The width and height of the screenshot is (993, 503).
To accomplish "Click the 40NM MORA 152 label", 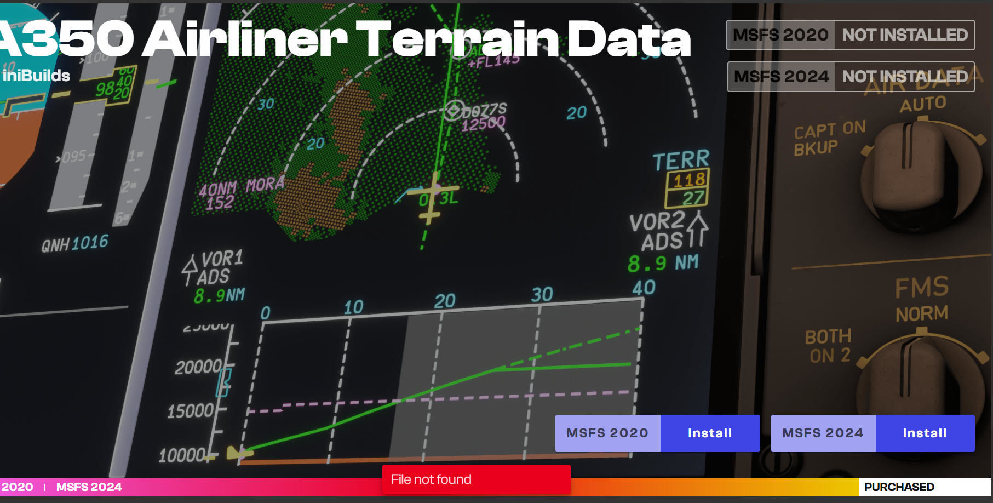I will tap(240, 193).
